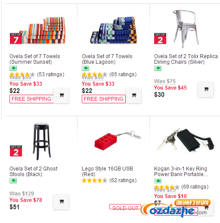The width and height of the screenshot is (220, 223).
Task: Click the black Ghost Stool product image
Action: [42, 141]
